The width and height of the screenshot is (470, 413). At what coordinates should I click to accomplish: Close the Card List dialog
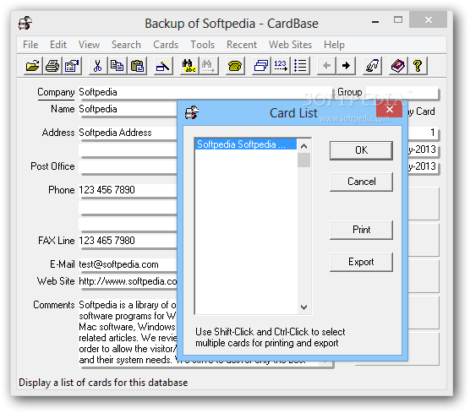390,110
